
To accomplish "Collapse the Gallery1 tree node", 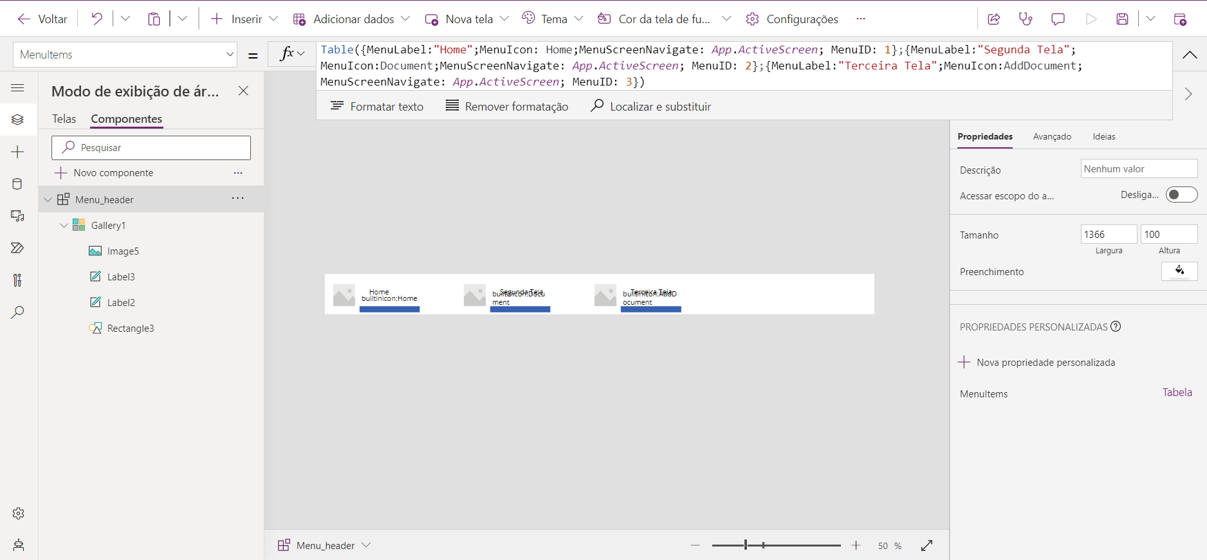I will (x=64, y=226).
